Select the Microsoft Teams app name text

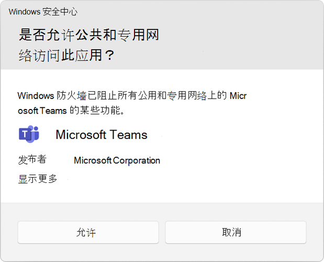pos(102,135)
